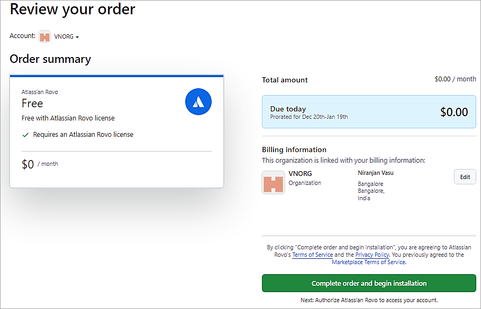The image size is (481, 309).
Task: Click the Review your order page title
Action: point(72,9)
